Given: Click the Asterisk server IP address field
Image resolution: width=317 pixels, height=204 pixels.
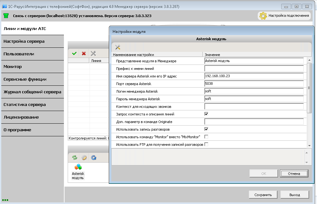Looking at the screenshot, I should (x=254, y=76).
